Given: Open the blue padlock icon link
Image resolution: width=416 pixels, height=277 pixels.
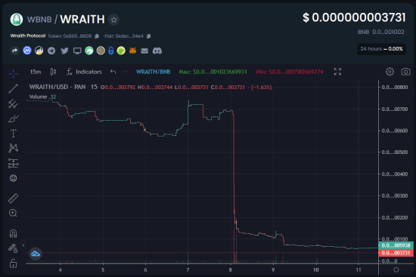Looking at the screenshot, I should tap(111, 51).
